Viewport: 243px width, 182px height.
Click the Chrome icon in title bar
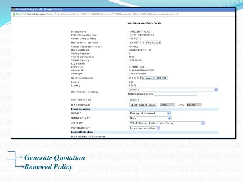(x=14, y=9)
